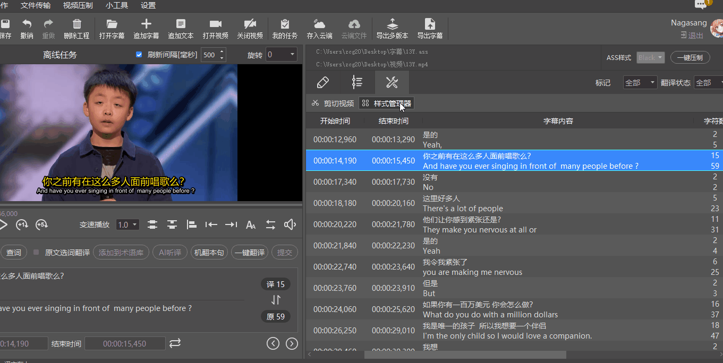Click user avatar next to Nagasang

click(x=717, y=29)
